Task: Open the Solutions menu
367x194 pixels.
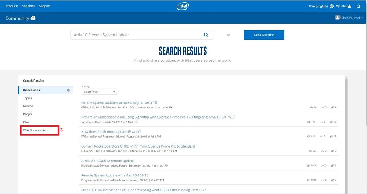Action: [x=29, y=6]
